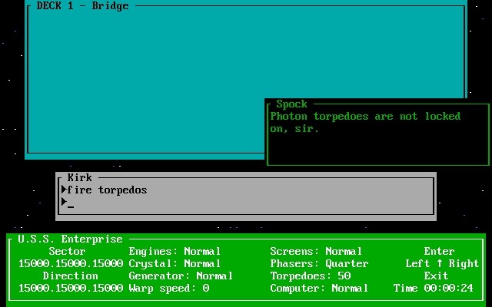Click the 'DECK 1 - Bridge' window title
Screen dimensions: 492x307
coord(82,6)
